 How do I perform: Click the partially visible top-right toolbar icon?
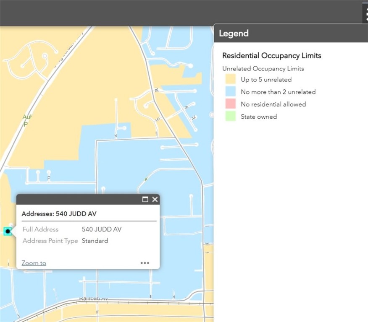coord(365,13)
